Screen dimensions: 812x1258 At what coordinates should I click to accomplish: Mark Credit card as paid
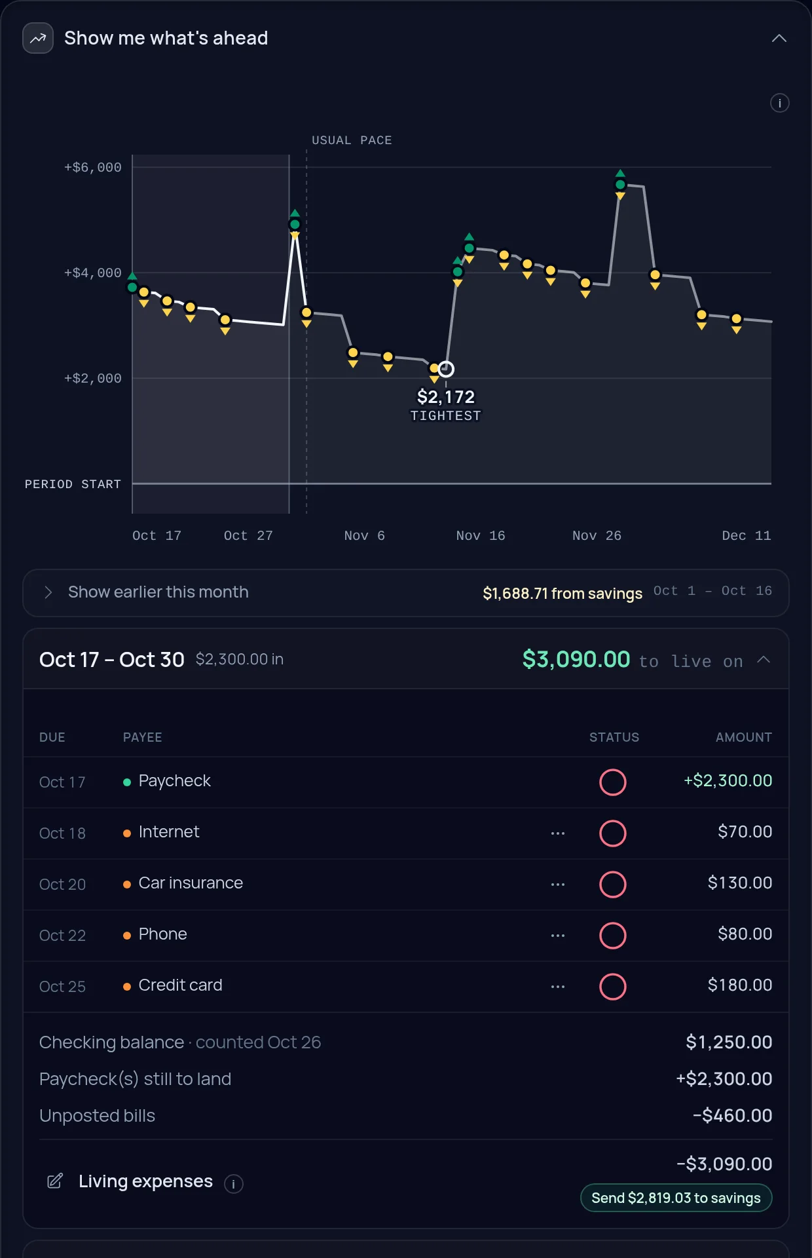point(612,986)
